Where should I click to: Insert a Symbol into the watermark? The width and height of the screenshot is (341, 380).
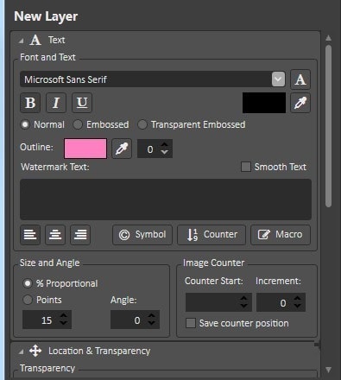(x=142, y=235)
